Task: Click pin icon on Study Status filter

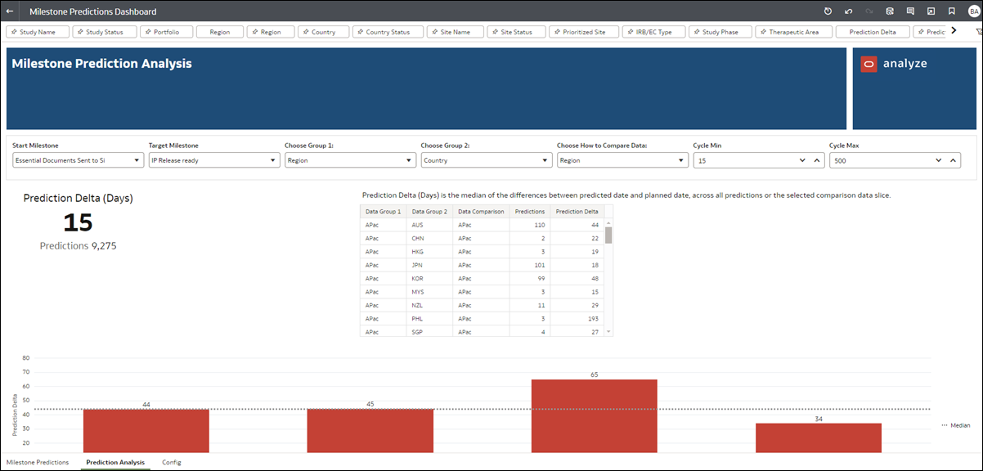Action: point(80,32)
